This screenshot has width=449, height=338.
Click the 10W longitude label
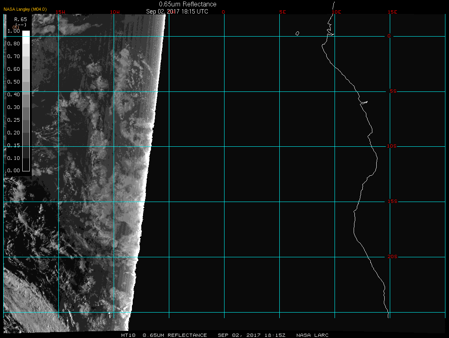(x=115, y=12)
